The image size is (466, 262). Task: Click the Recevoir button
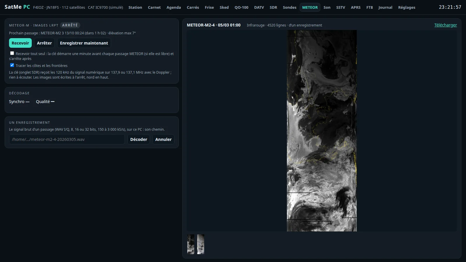tap(20, 43)
